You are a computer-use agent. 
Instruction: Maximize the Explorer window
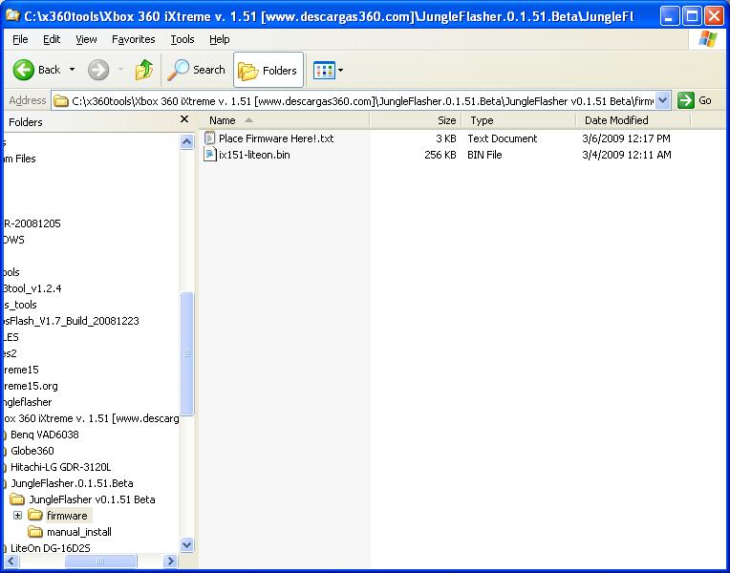[692, 17]
